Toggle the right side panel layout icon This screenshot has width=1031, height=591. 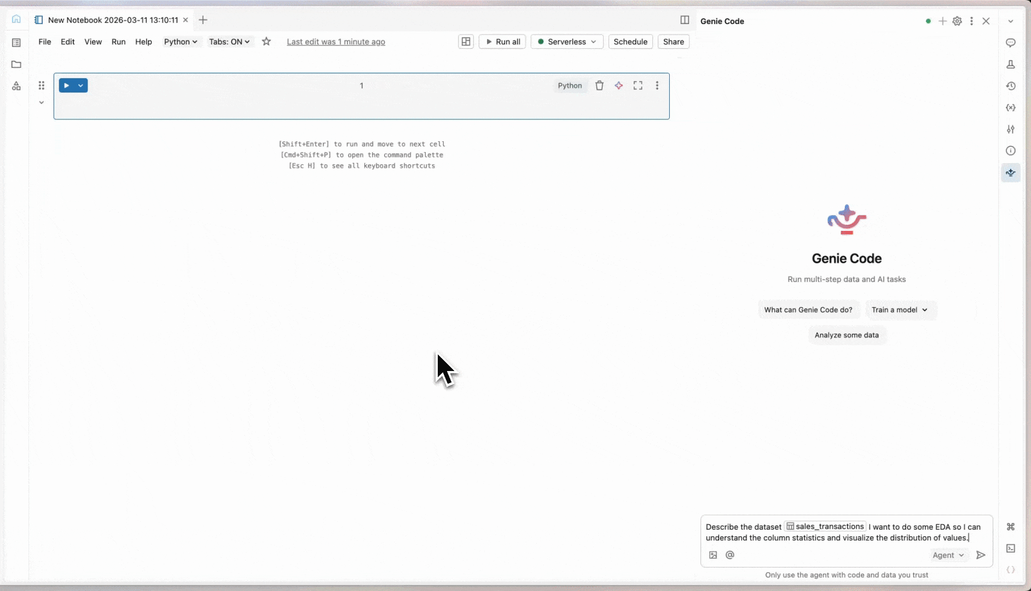point(685,20)
